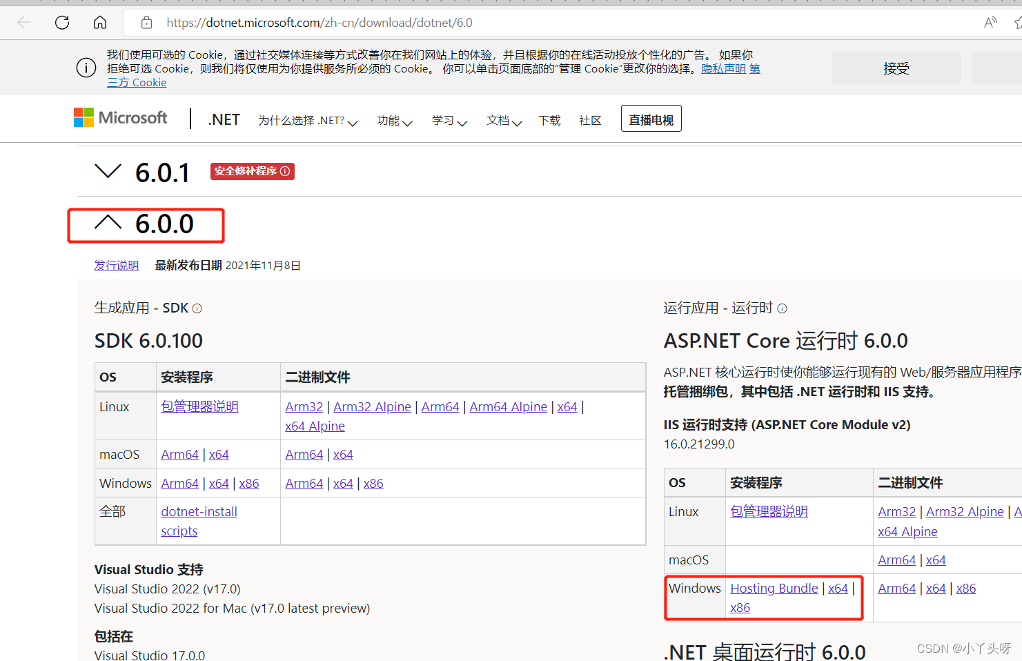Viewport: 1022px width, 661px height.
Task: Accept cookies via the 接受 button
Action: pos(896,68)
